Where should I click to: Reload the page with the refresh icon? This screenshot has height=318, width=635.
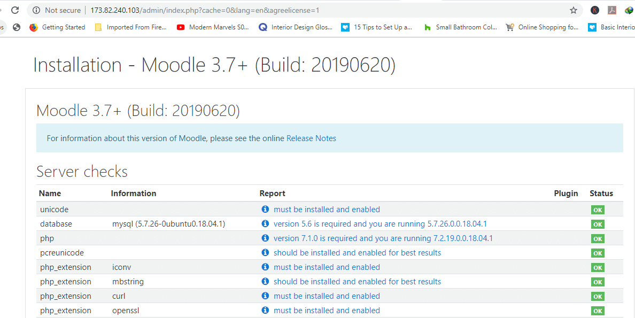15,10
